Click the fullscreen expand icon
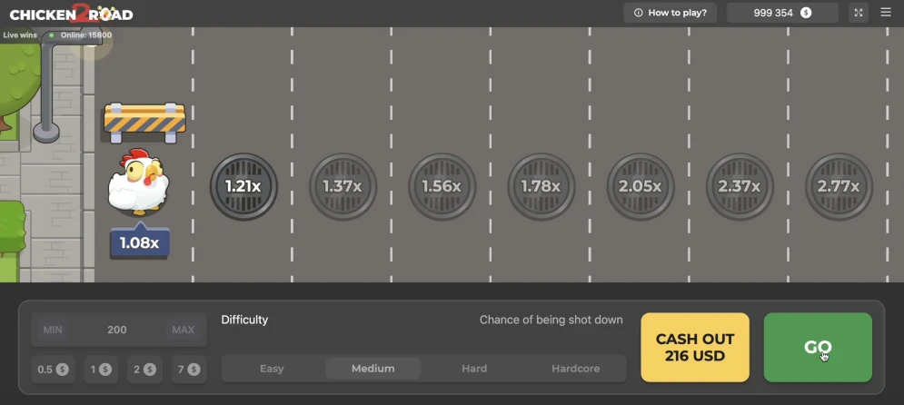 [859, 13]
